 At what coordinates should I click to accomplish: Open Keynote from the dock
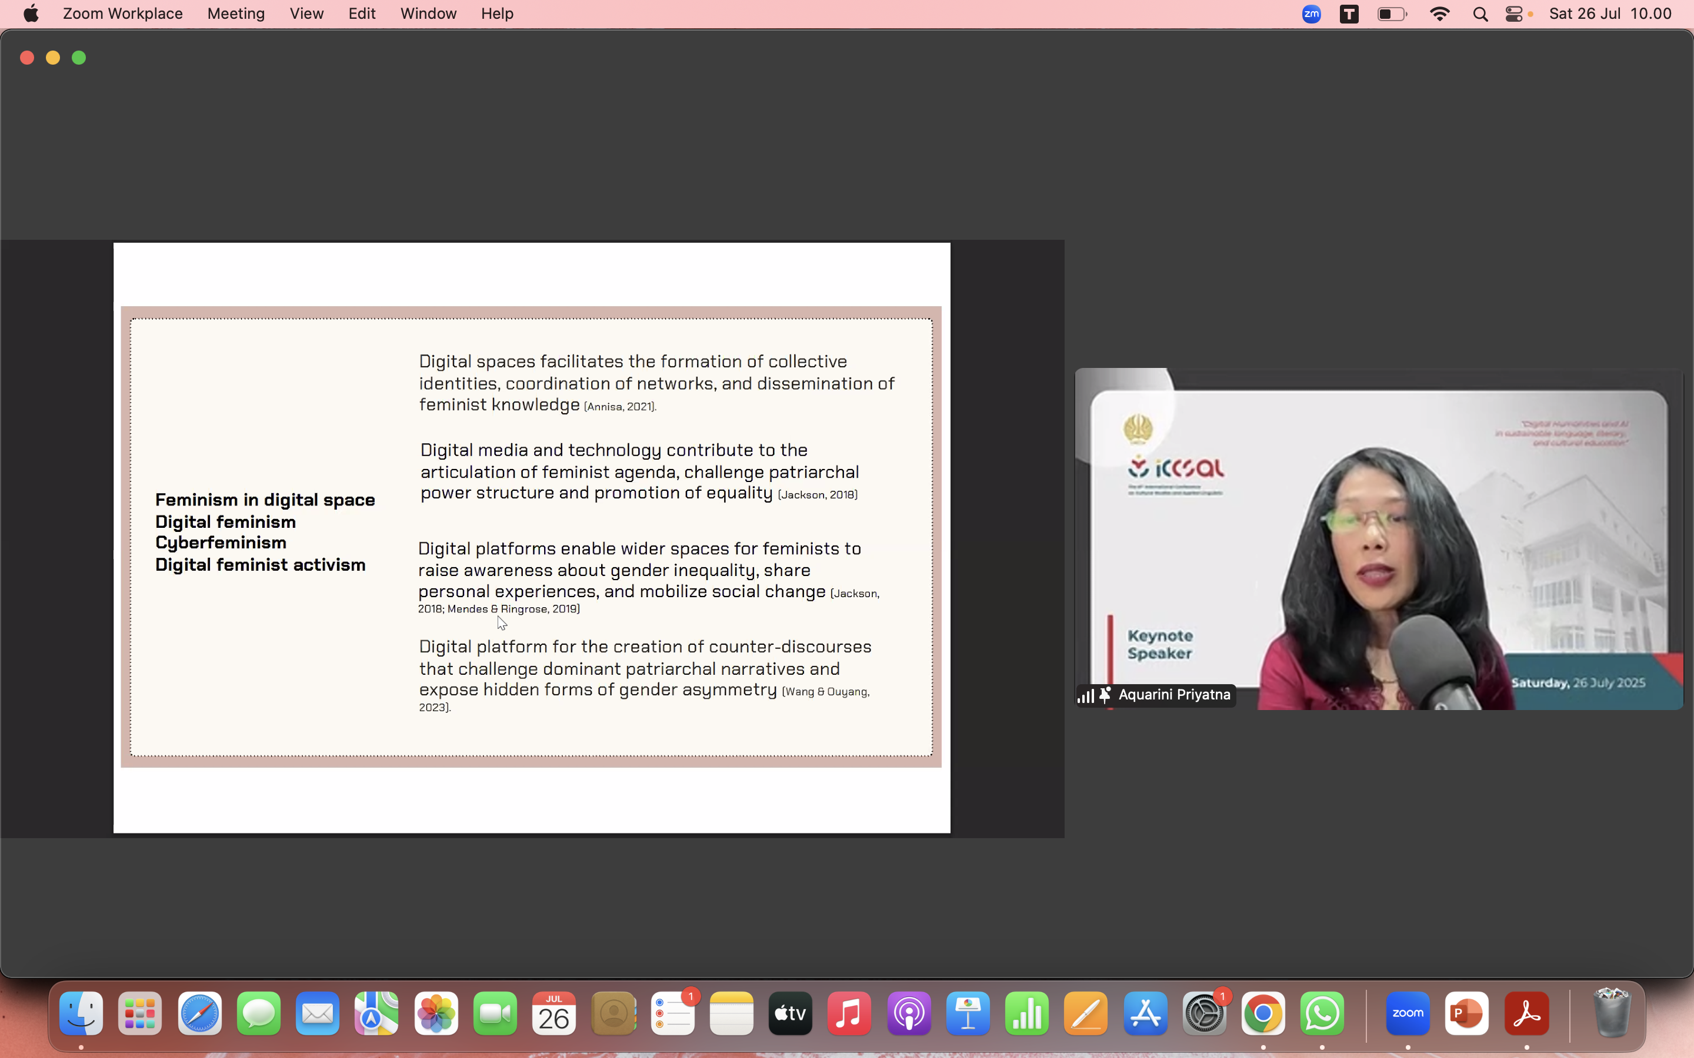968,1013
